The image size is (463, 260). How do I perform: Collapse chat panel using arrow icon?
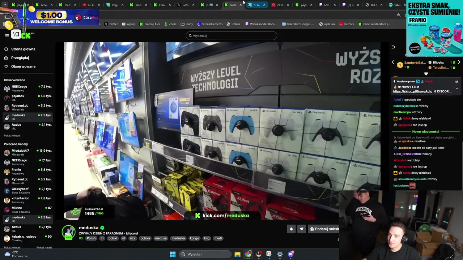tap(393, 47)
